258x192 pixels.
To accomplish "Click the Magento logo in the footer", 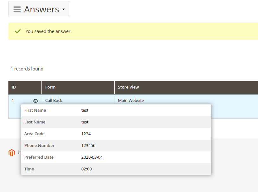I will [12, 153].
